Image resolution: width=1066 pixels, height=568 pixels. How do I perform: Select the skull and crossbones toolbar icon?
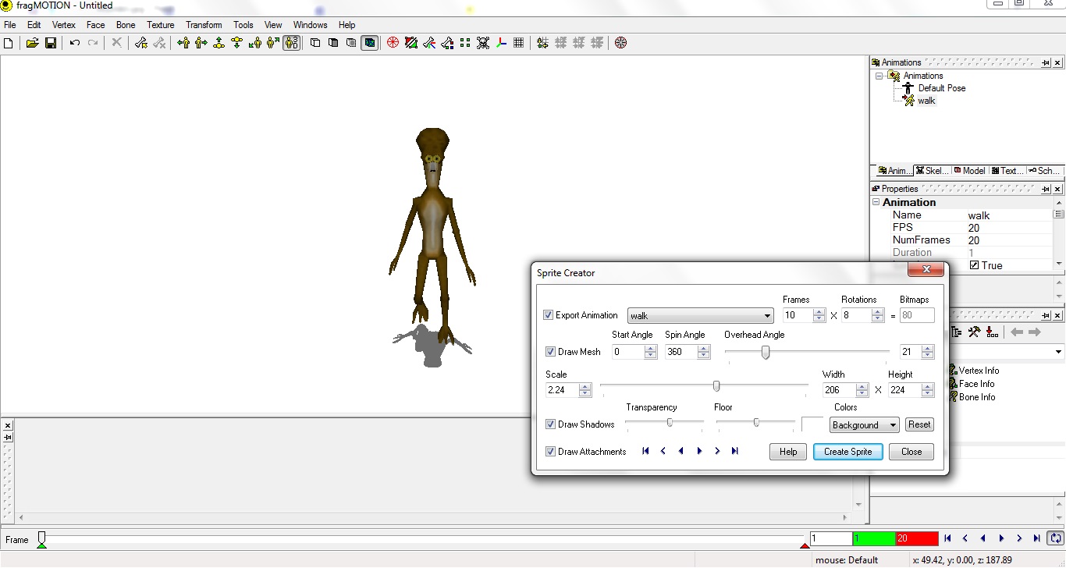pos(483,43)
